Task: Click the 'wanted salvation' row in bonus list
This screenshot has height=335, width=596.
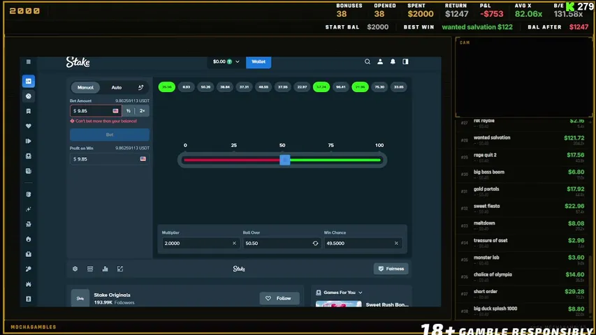Action: coord(523,140)
